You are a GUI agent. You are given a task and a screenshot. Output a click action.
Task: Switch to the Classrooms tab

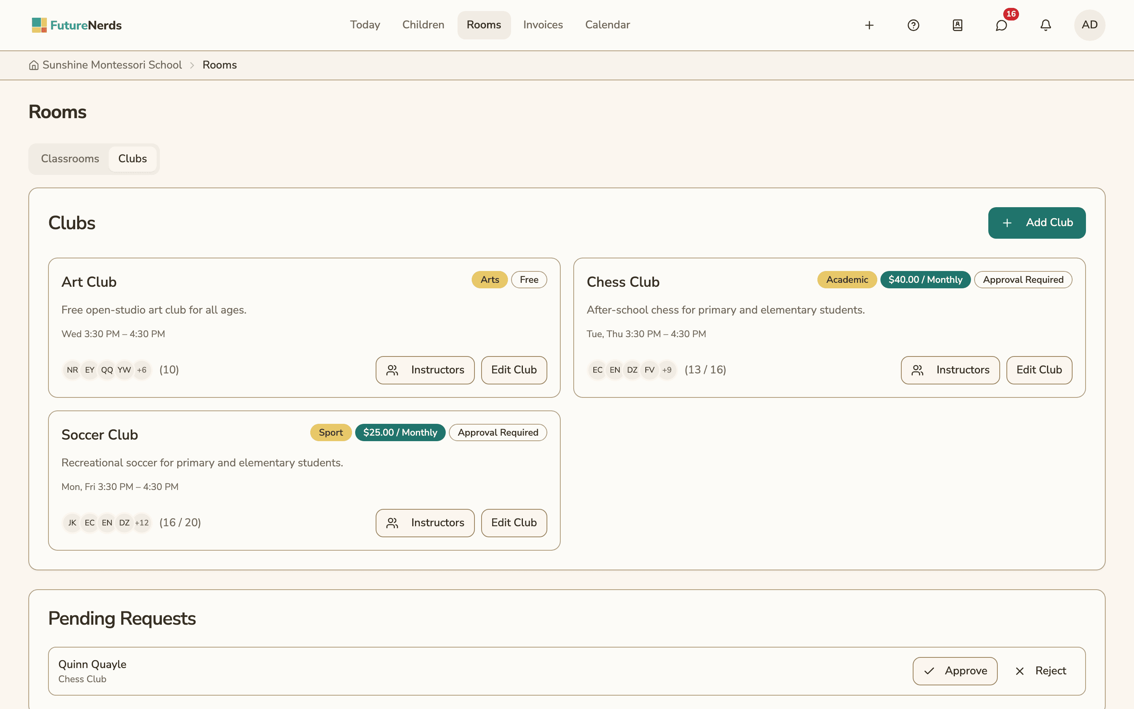[70, 159]
